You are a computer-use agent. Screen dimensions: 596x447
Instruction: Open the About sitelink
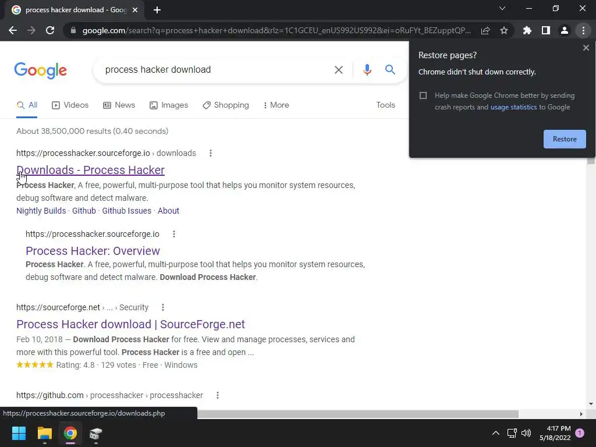point(168,211)
